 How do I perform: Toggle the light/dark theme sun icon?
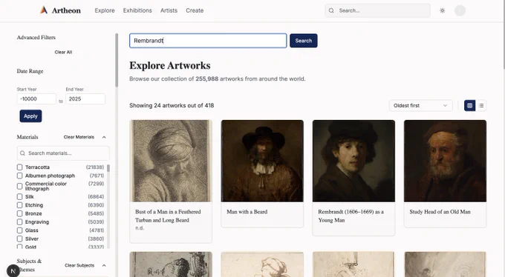click(442, 10)
